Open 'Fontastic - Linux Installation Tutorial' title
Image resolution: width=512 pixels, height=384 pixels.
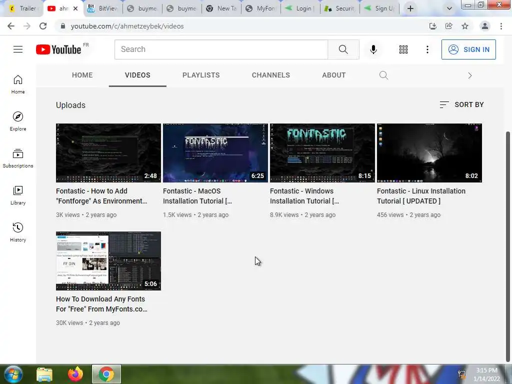coord(421,196)
